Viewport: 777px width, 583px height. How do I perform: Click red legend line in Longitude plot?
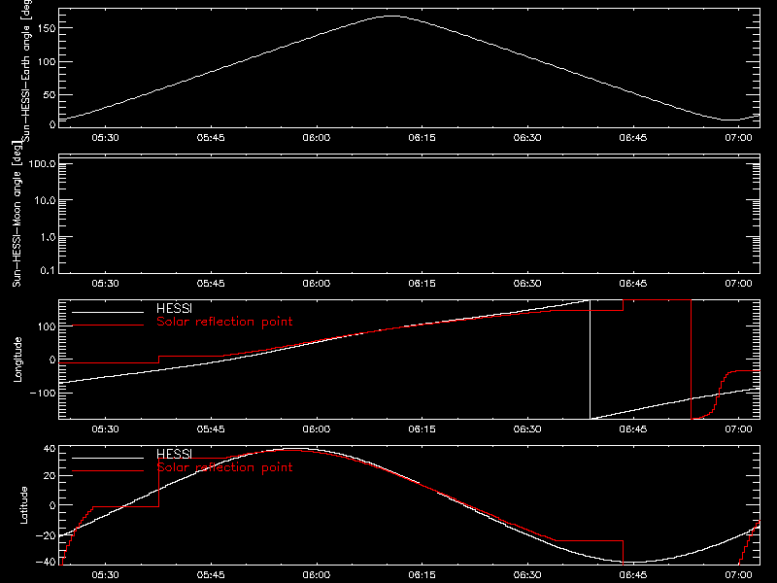pyautogui.click(x=108, y=326)
